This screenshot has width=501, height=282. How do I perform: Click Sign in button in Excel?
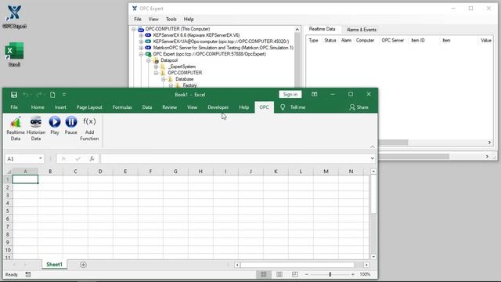[x=290, y=94]
